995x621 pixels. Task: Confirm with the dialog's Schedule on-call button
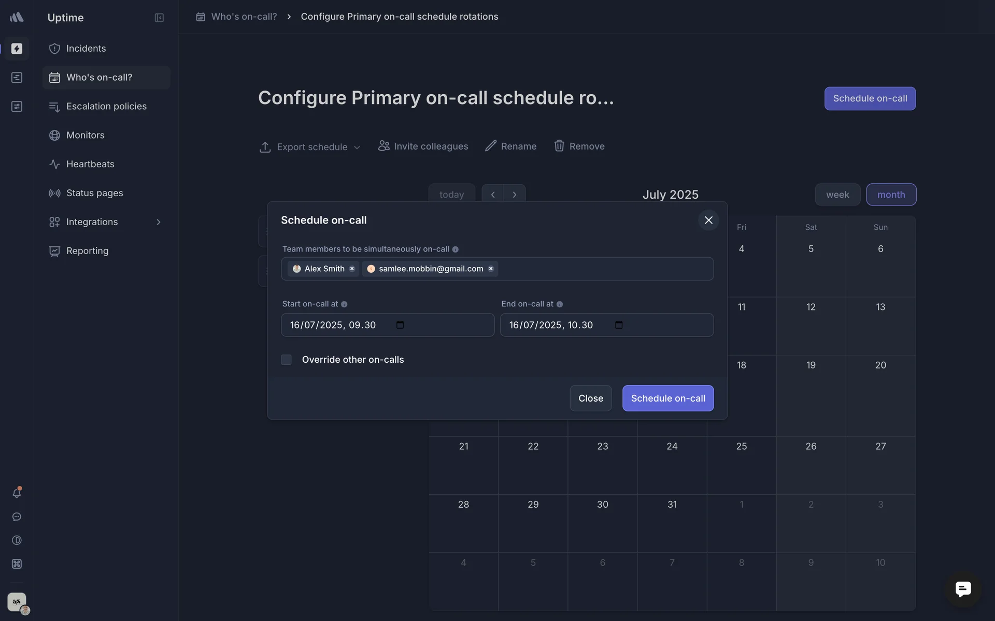click(x=667, y=398)
